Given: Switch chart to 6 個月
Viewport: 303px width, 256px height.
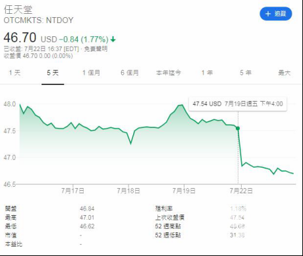Looking at the screenshot, I should pos(130,73).
